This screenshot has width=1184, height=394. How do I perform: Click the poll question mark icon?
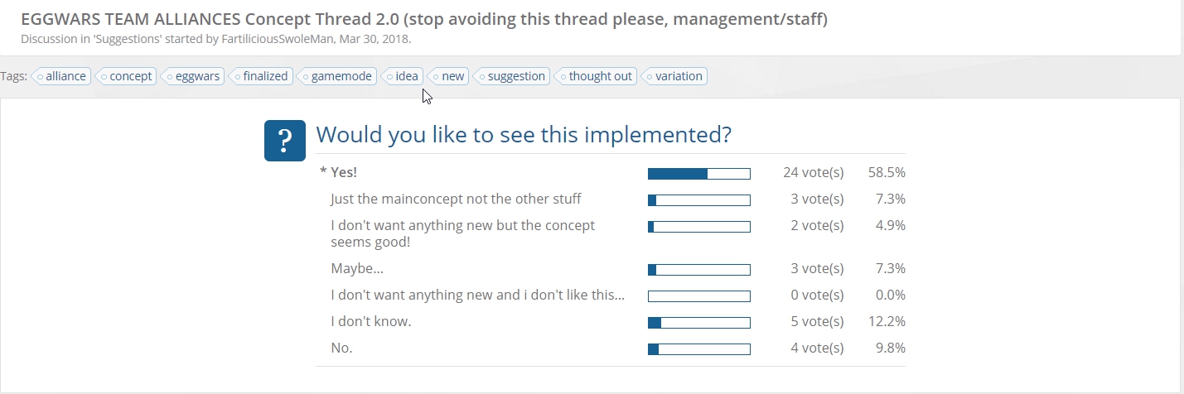click(x=285, y=141)
